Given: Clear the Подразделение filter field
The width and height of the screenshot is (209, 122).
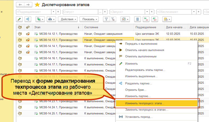Looking at the screenshot, I should click(58, 12).
